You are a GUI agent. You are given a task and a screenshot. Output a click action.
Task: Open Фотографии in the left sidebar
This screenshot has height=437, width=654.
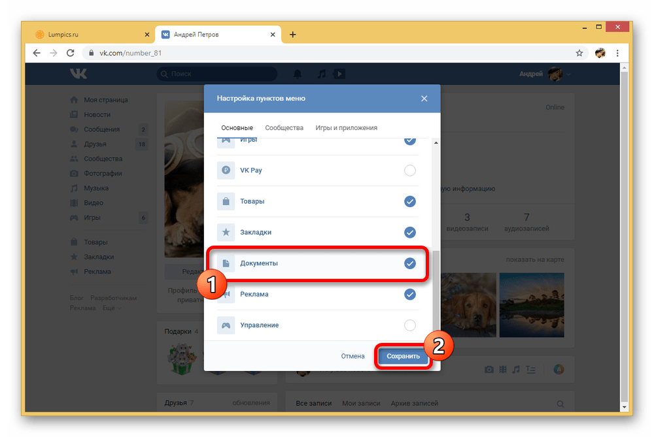point(103,173)
